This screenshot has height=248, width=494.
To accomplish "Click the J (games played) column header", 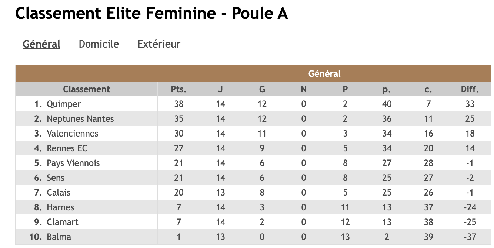I will click(220, 89).
